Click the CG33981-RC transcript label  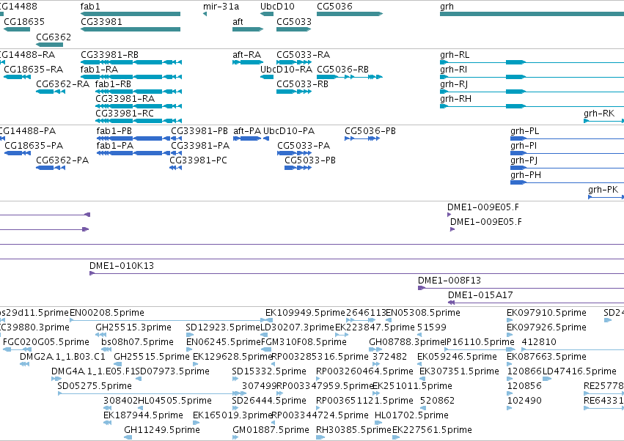(x=125, y=114)
